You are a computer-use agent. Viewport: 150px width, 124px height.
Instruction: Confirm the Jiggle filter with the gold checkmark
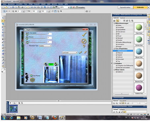[x=84, y=35]
